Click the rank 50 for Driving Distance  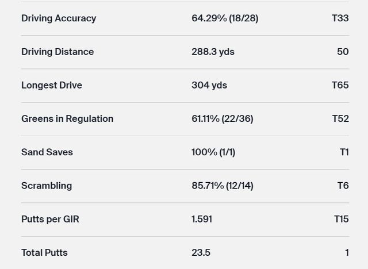(343, 52)
